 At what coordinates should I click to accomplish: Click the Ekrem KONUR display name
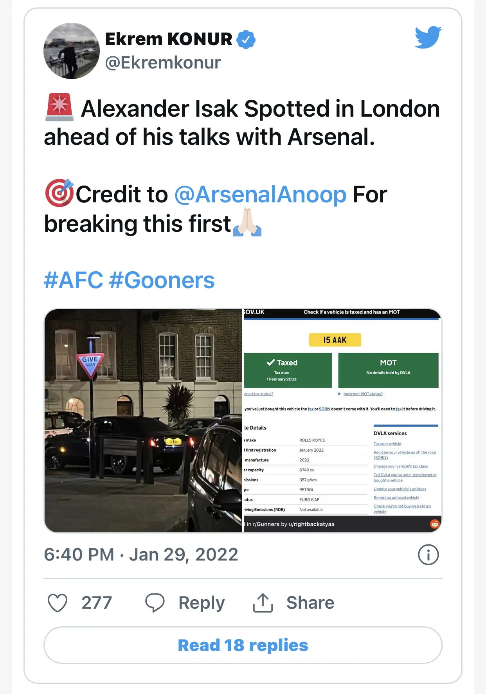point(169,39)
